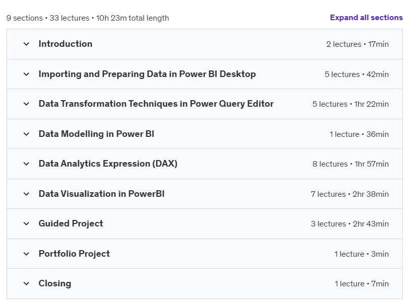This screenshot has width=415, height=306.
Task: Expand Data Transformation Techniques chevron
Action: click(x=26, y=104)
